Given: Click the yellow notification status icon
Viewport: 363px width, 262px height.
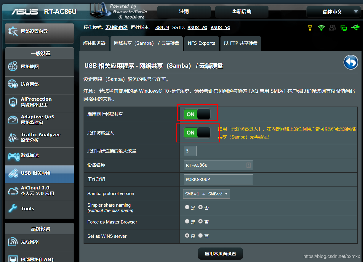Looking at the screenshot, I should [x=310, y=28].
